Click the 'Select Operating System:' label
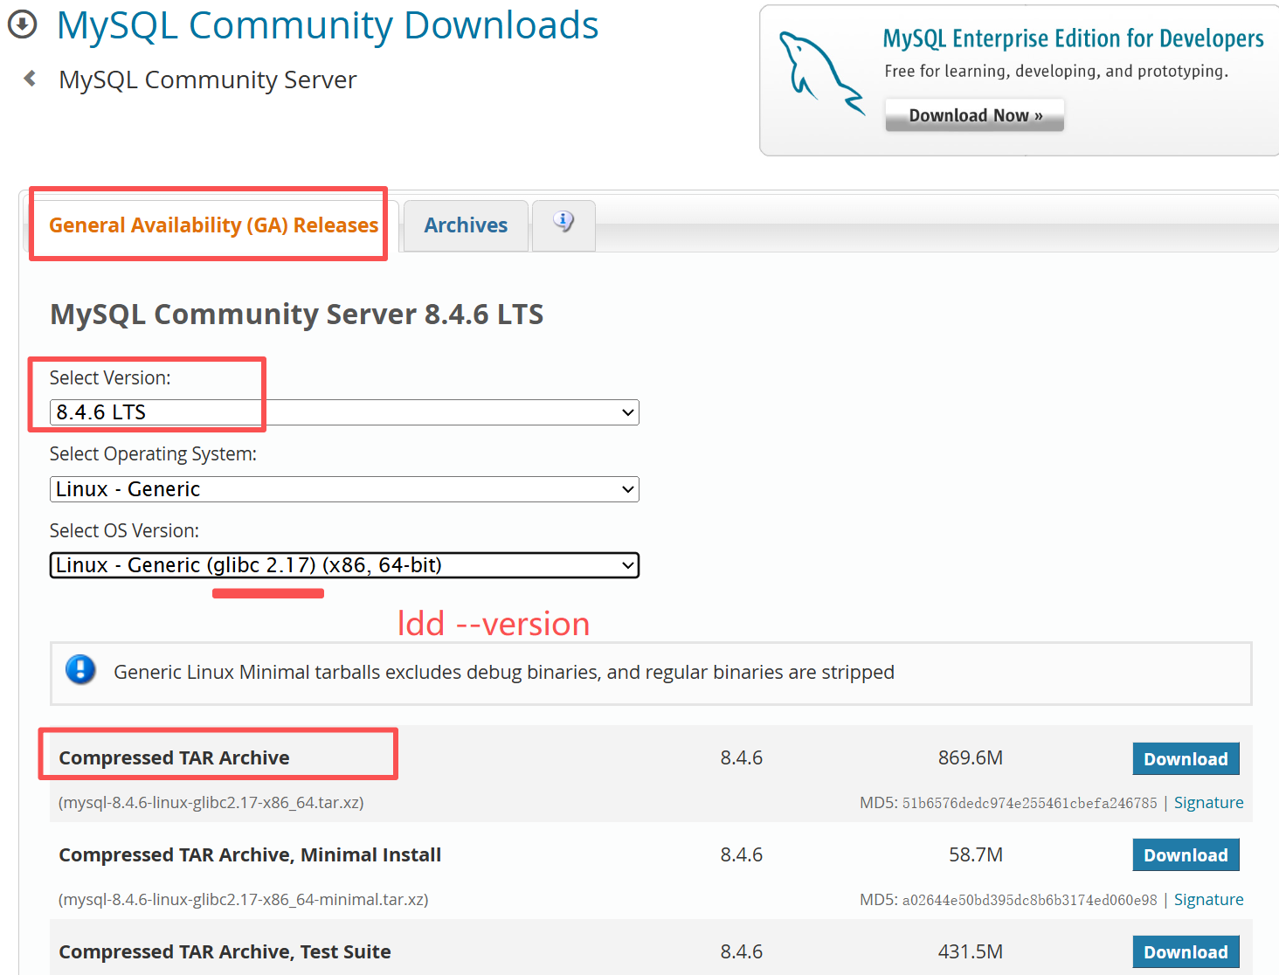Image resolution: width=1279 pixels, height=975 pixels. [153, 453]
